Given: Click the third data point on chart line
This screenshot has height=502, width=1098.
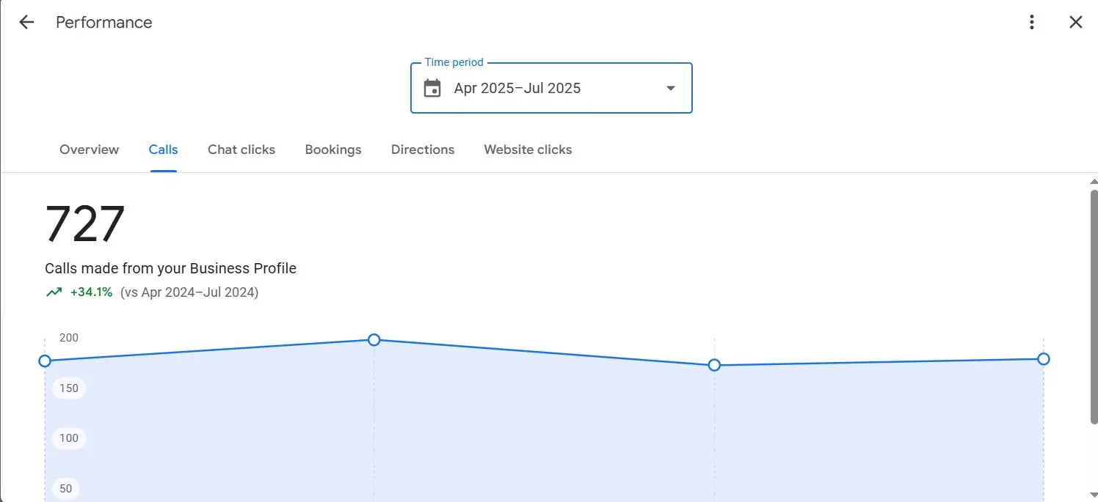Looking at the screenshot, I should click(x=714, y=365).
